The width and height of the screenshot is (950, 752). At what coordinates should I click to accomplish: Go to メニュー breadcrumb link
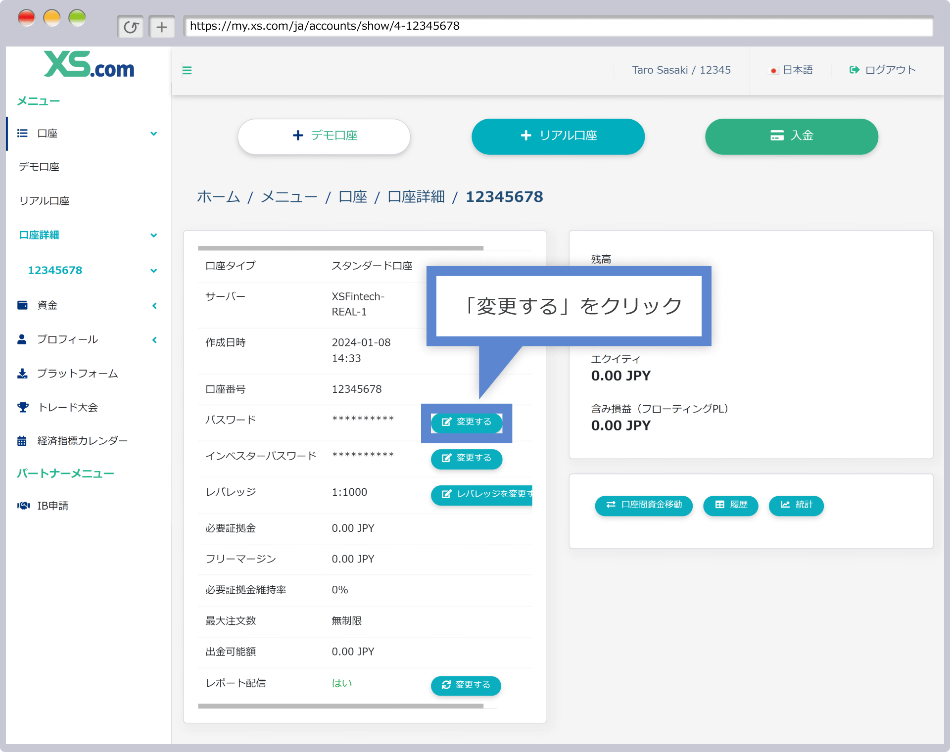tap(289, 197)
